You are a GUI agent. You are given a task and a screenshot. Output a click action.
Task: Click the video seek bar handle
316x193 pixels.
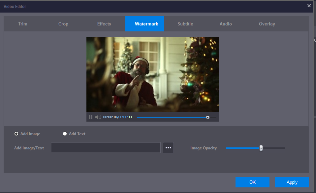(207, 117)
